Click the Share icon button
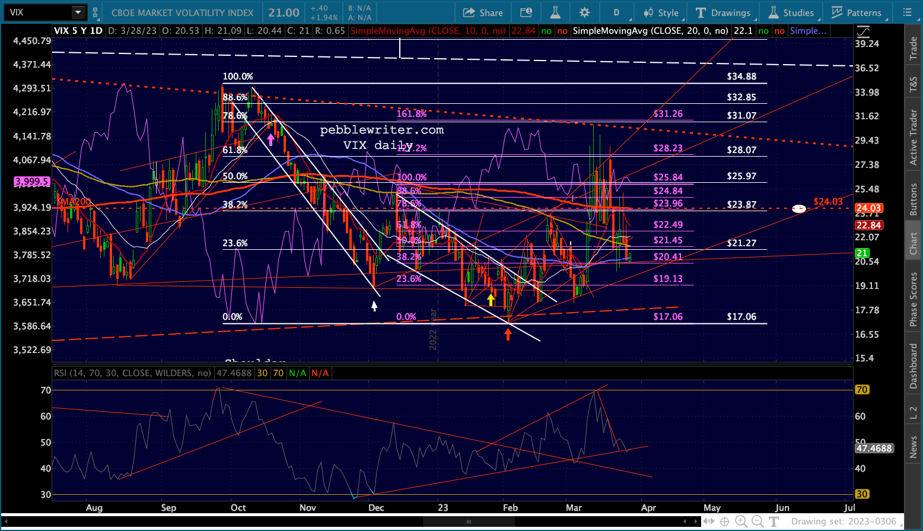The image size is (923, 531). pyautogui.click(x=483, y=12)
